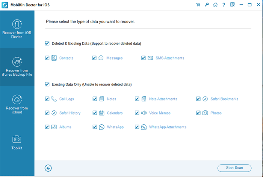Viewport: 263px width, 177px height.
Task: Toggle the Photos checkbox
Action: click(x=198, y=113)
